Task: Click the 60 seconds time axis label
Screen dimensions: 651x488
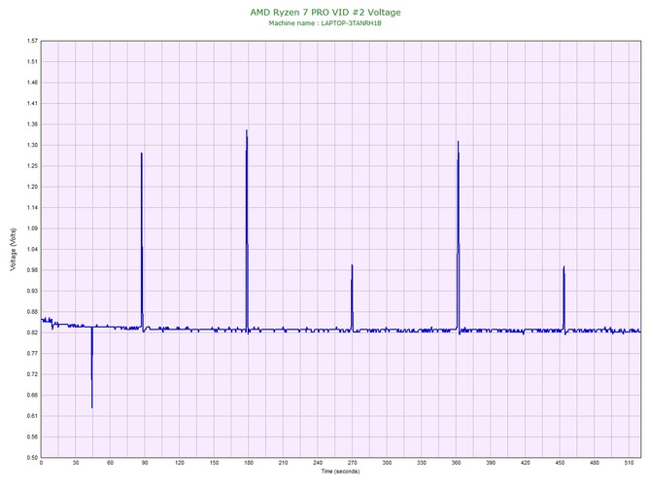Action: point(110,463)
